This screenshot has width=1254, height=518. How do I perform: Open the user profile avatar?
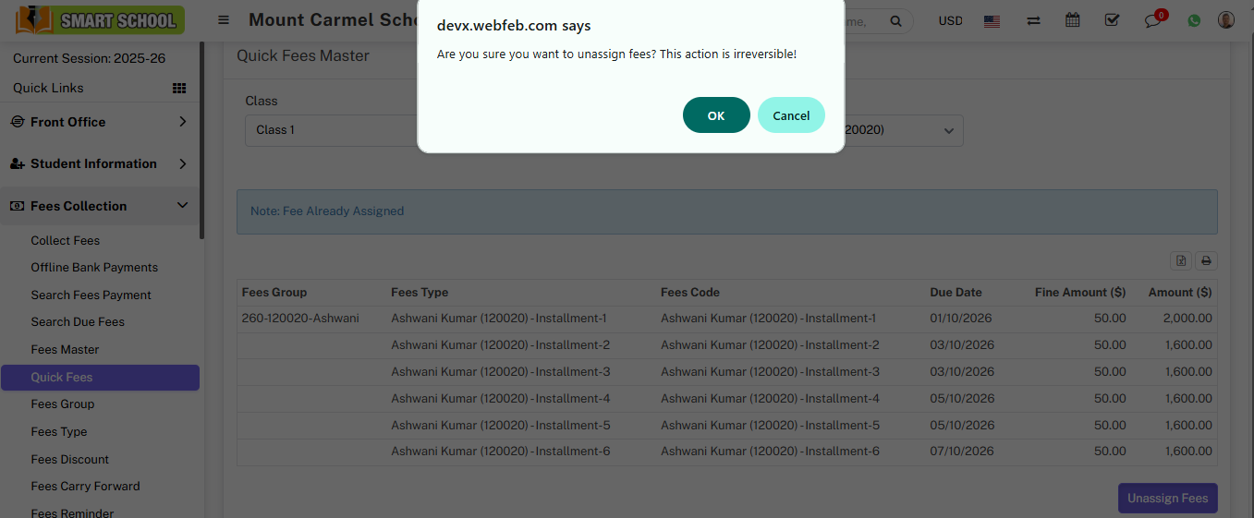coord(1226,20)
